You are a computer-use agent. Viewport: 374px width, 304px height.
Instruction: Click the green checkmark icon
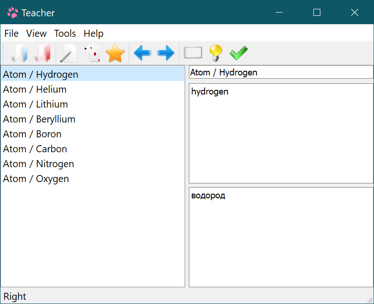(238, 53)
